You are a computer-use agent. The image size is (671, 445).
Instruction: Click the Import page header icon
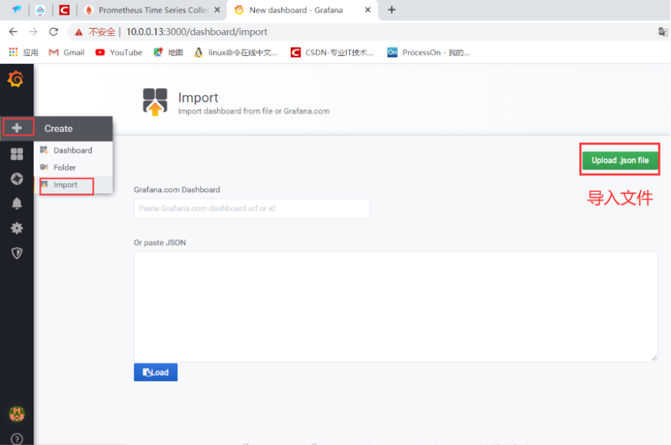coord(155,102)
